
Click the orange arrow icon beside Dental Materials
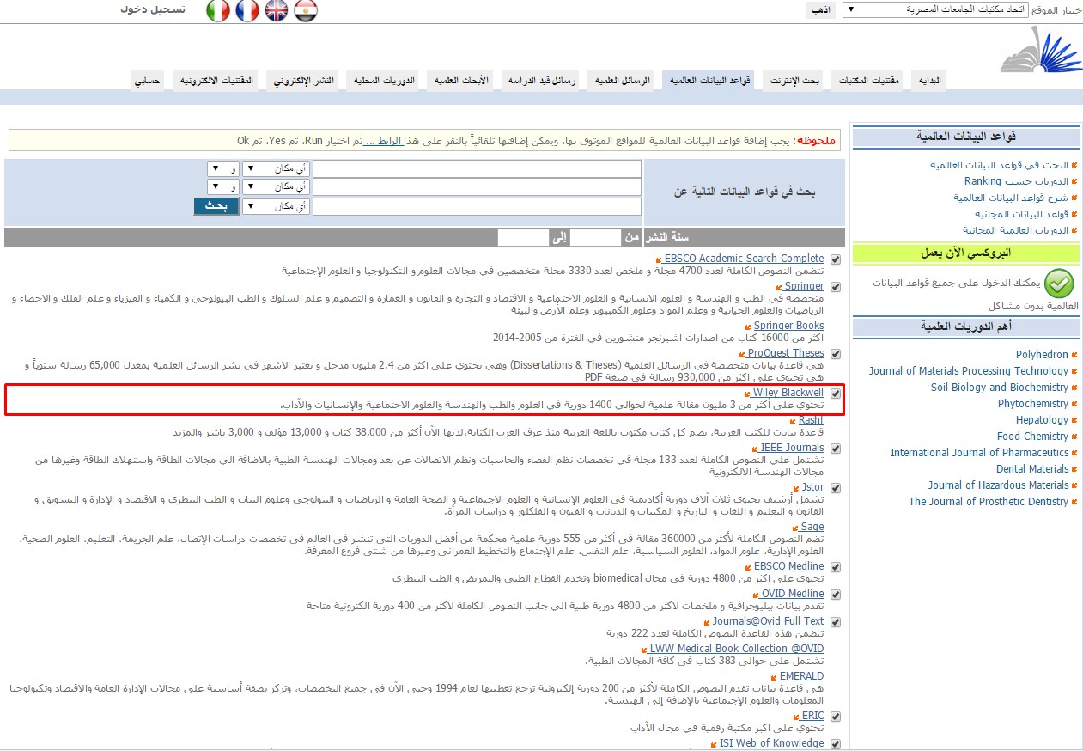(x=1074, y=469)
